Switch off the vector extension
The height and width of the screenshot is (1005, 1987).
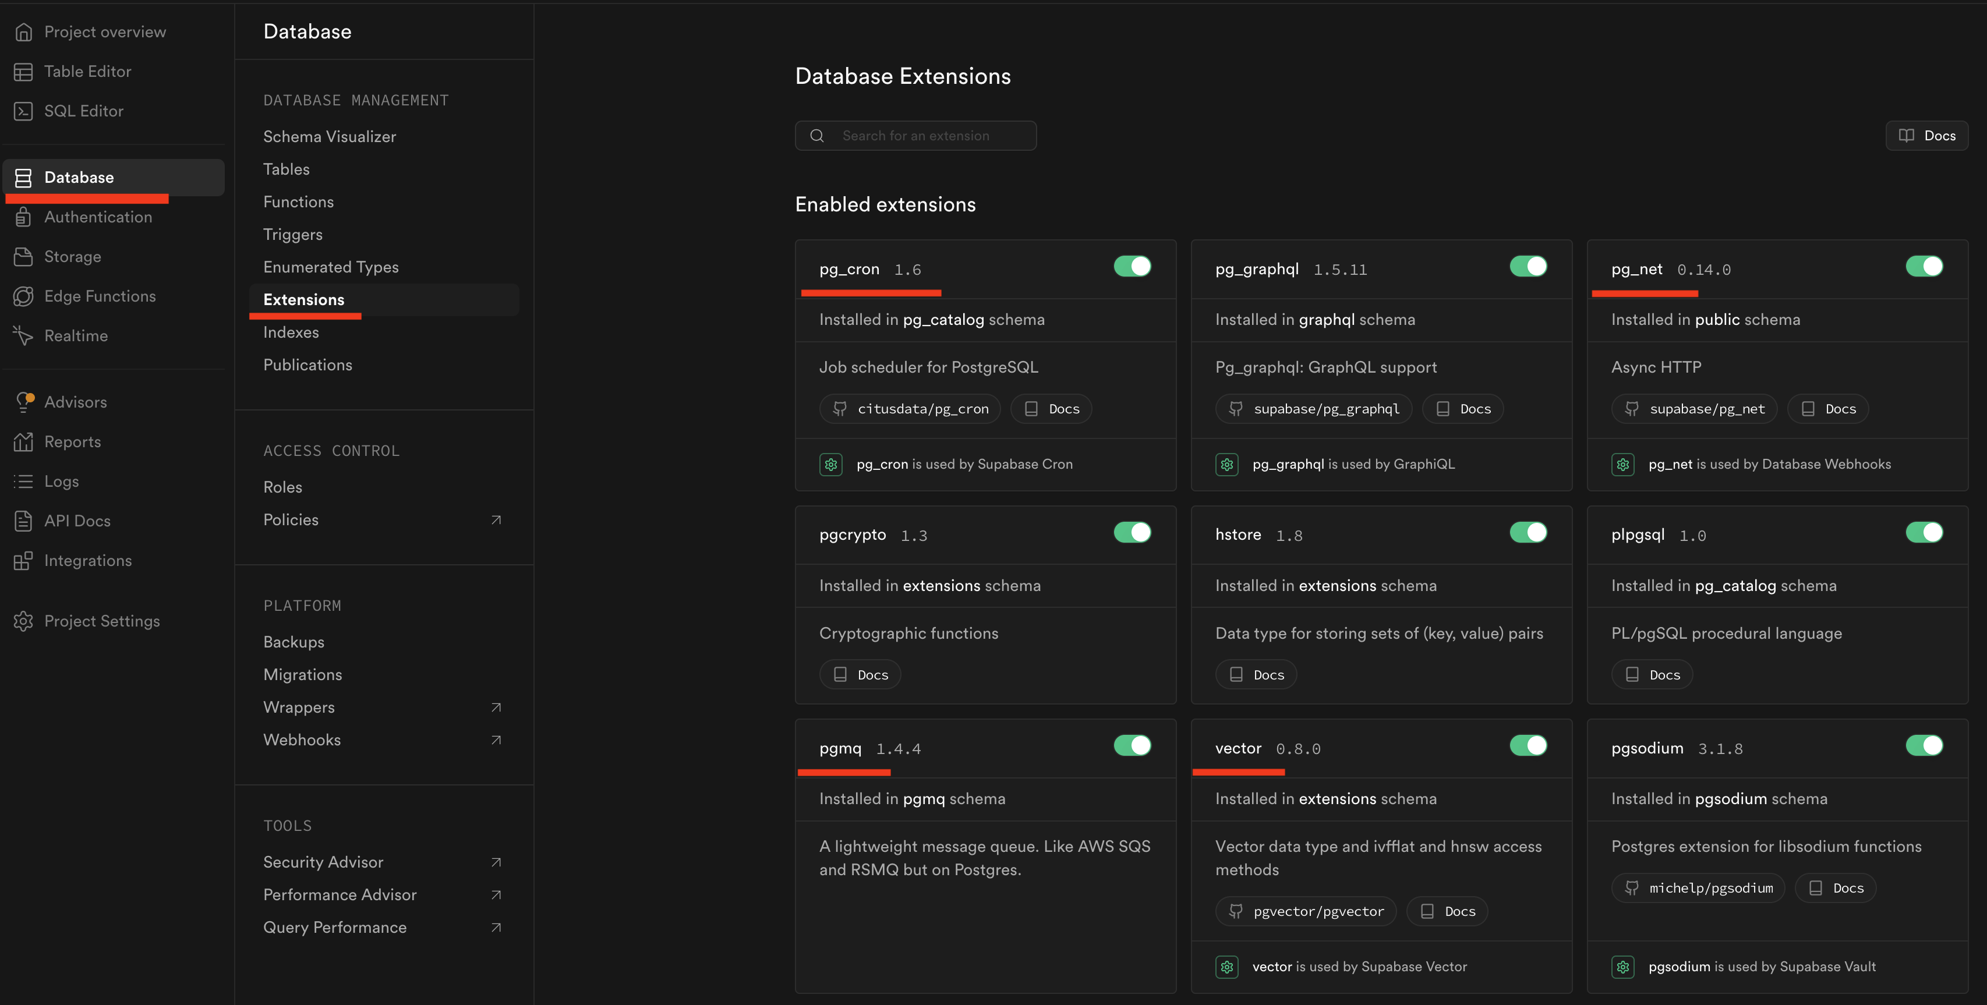(1528, 746)
